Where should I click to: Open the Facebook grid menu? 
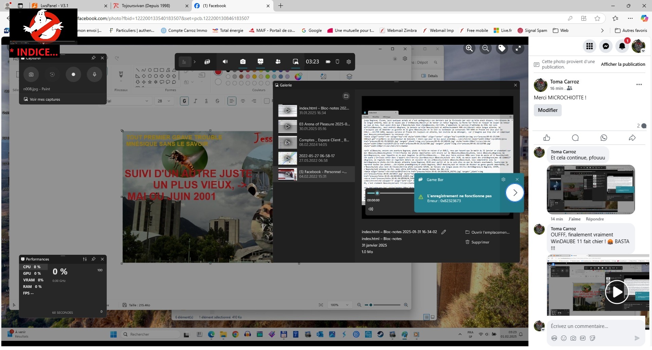590,46
